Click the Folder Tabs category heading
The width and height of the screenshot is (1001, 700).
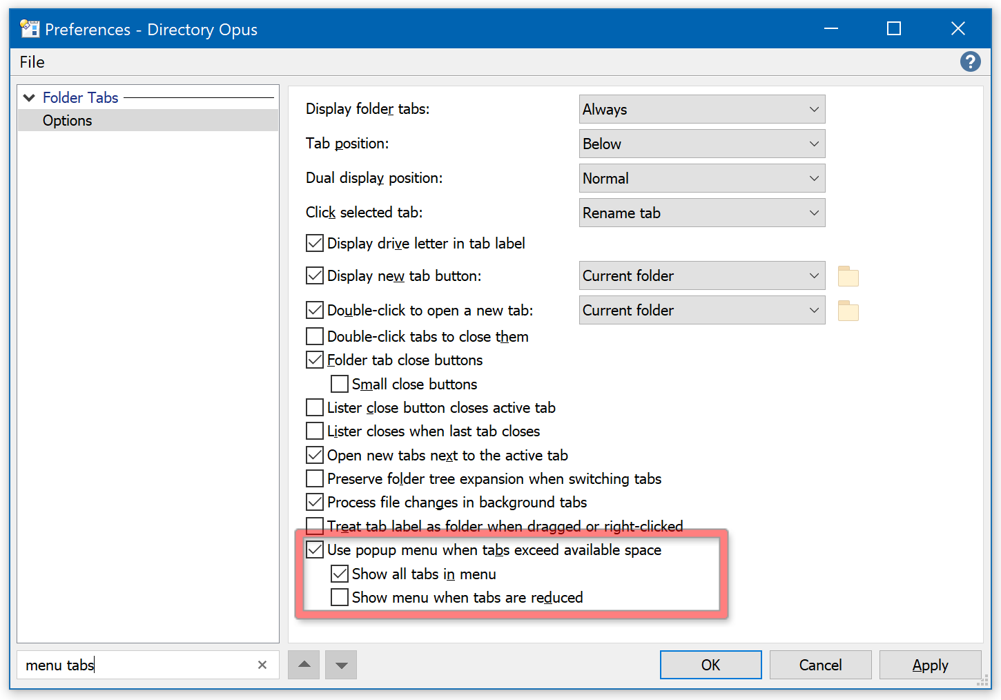[x=81, y=98]
